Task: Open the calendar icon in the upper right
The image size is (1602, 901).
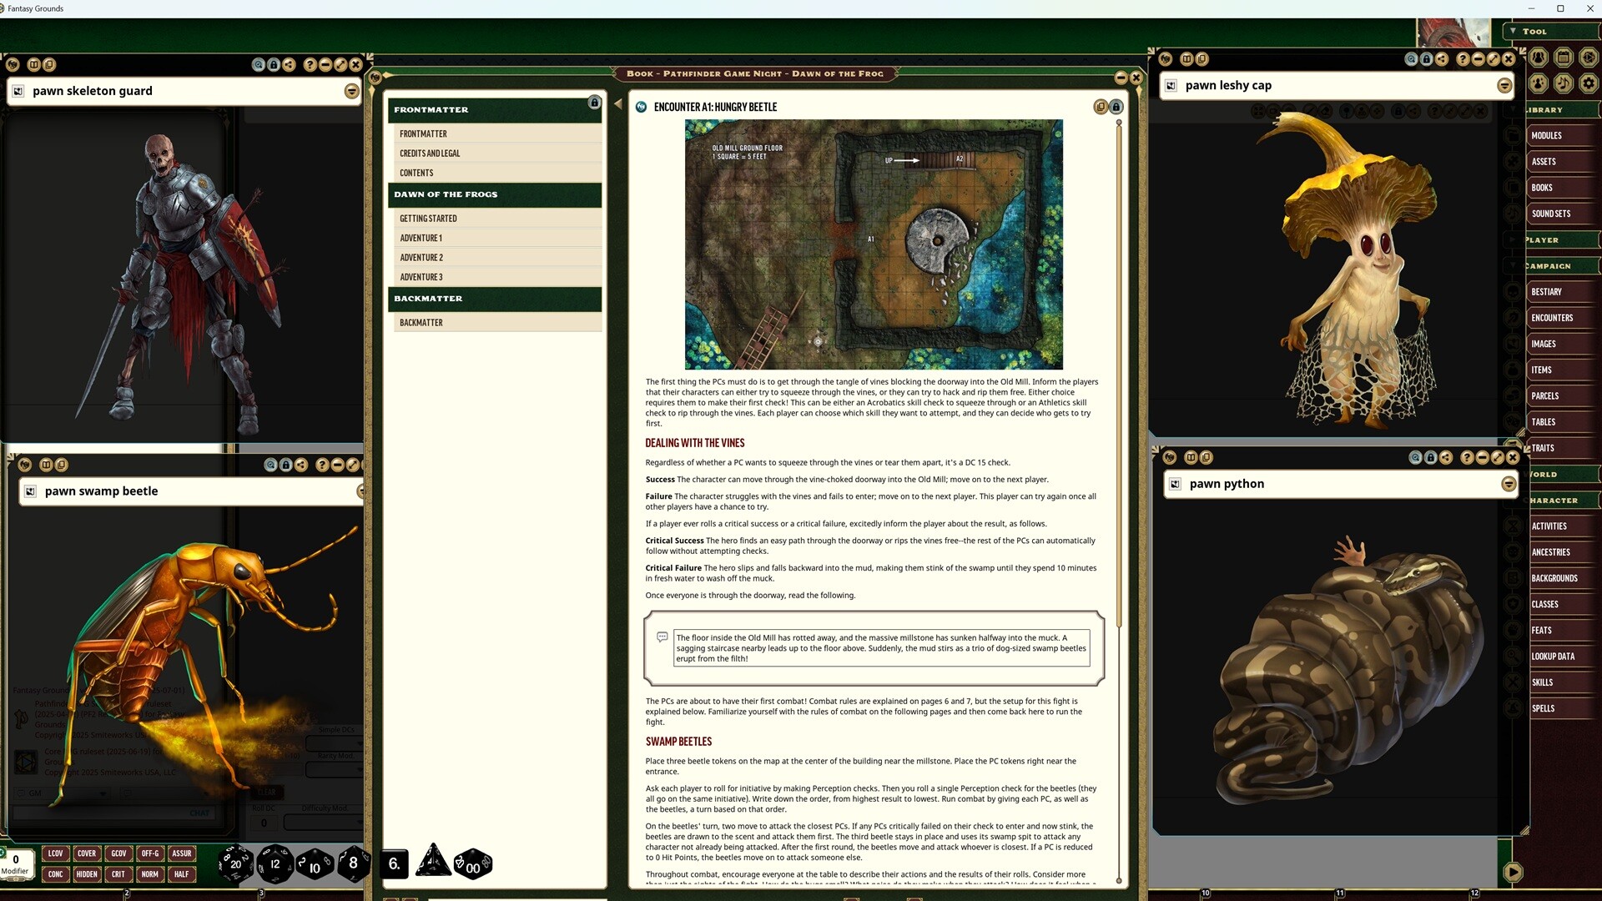Action: (x=1564, y=58)
